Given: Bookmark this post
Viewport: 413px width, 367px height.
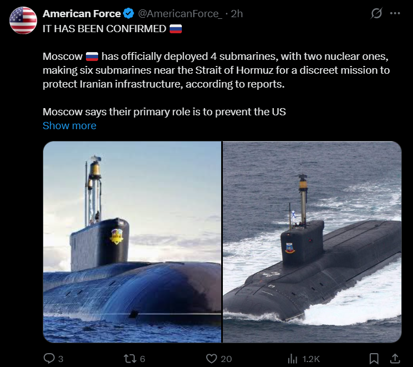Looking at the screenshot, I should point(374,359).
